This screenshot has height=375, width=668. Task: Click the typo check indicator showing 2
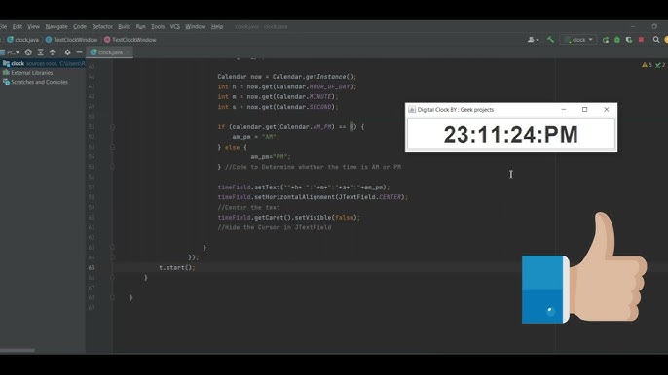click(x=660, y=65)
